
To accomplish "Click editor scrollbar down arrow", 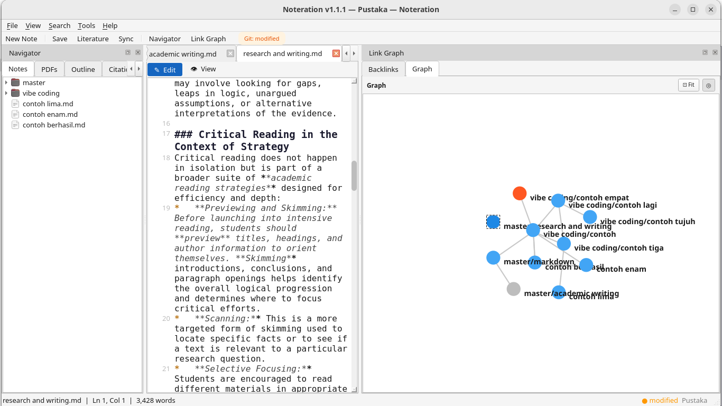I will [x=354, y=389].
